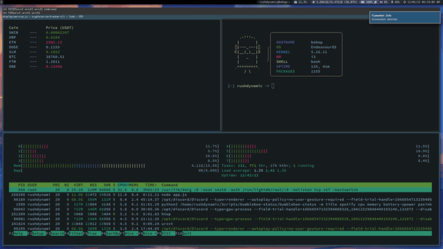Open htop Setup from the function bar

click(37, 234)
